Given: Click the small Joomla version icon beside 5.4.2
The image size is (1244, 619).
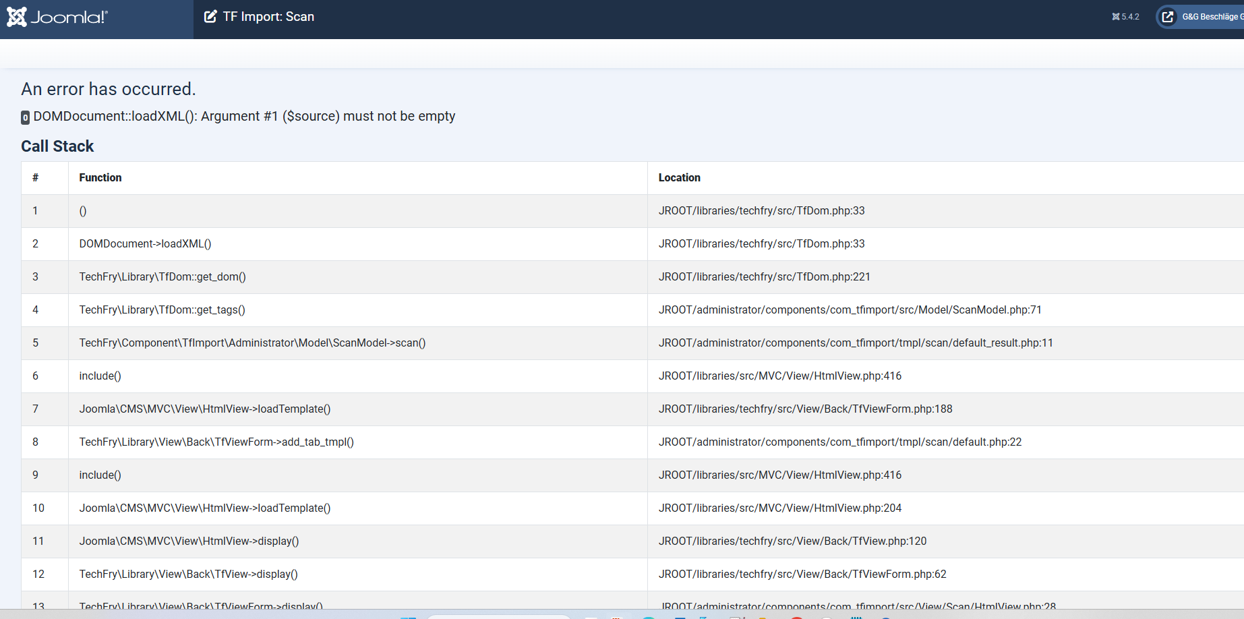Looking at the screenshot, I should 1115,17.
